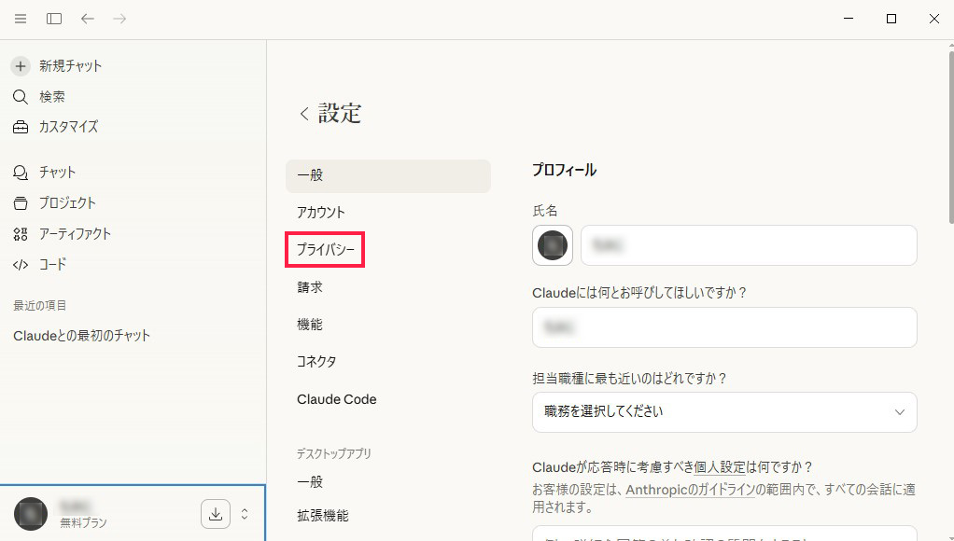Open カスタマイズ briefcase icon
The height and width of the screenshot is (541, 954).
click(x=21, y=127)
